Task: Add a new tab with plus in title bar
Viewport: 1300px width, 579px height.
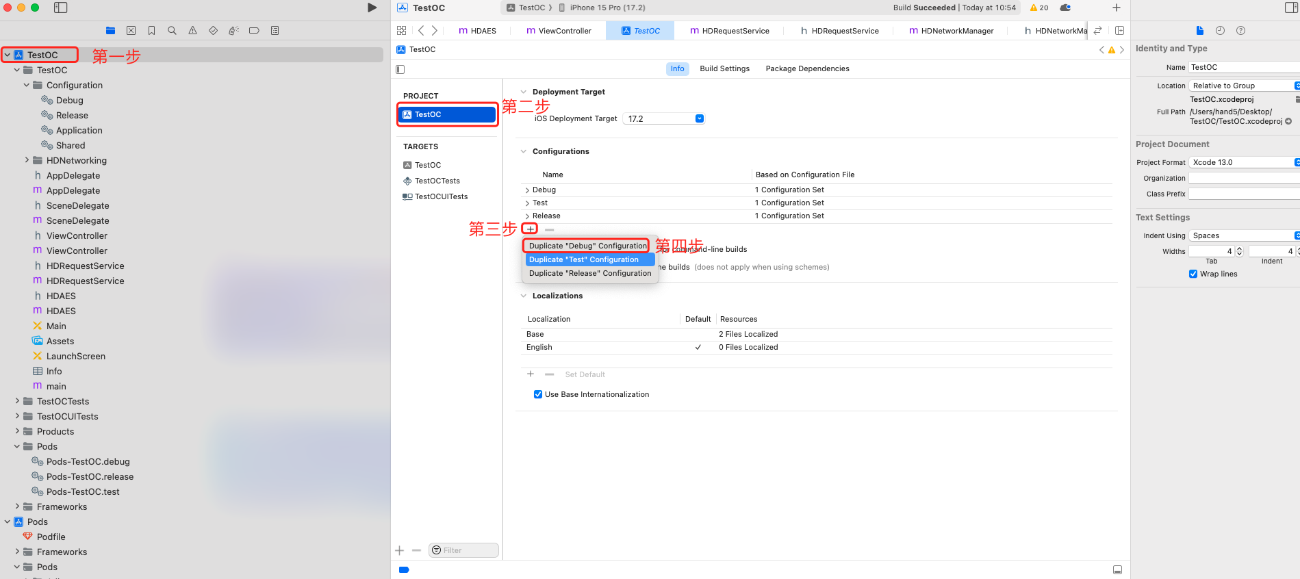Action: click(1117, 8)
